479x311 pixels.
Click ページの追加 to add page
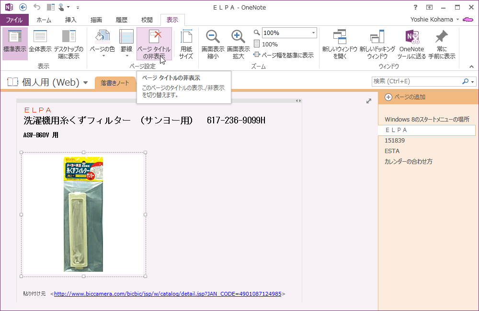tap(405, 97)
